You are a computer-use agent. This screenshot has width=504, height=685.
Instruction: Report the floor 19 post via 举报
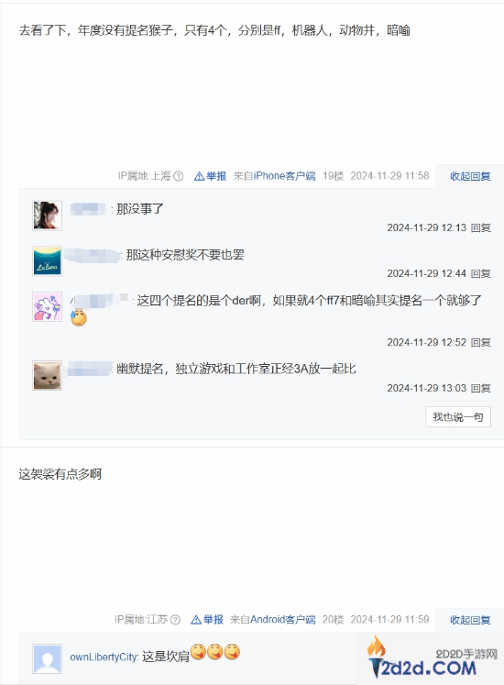tap(216, 176)
